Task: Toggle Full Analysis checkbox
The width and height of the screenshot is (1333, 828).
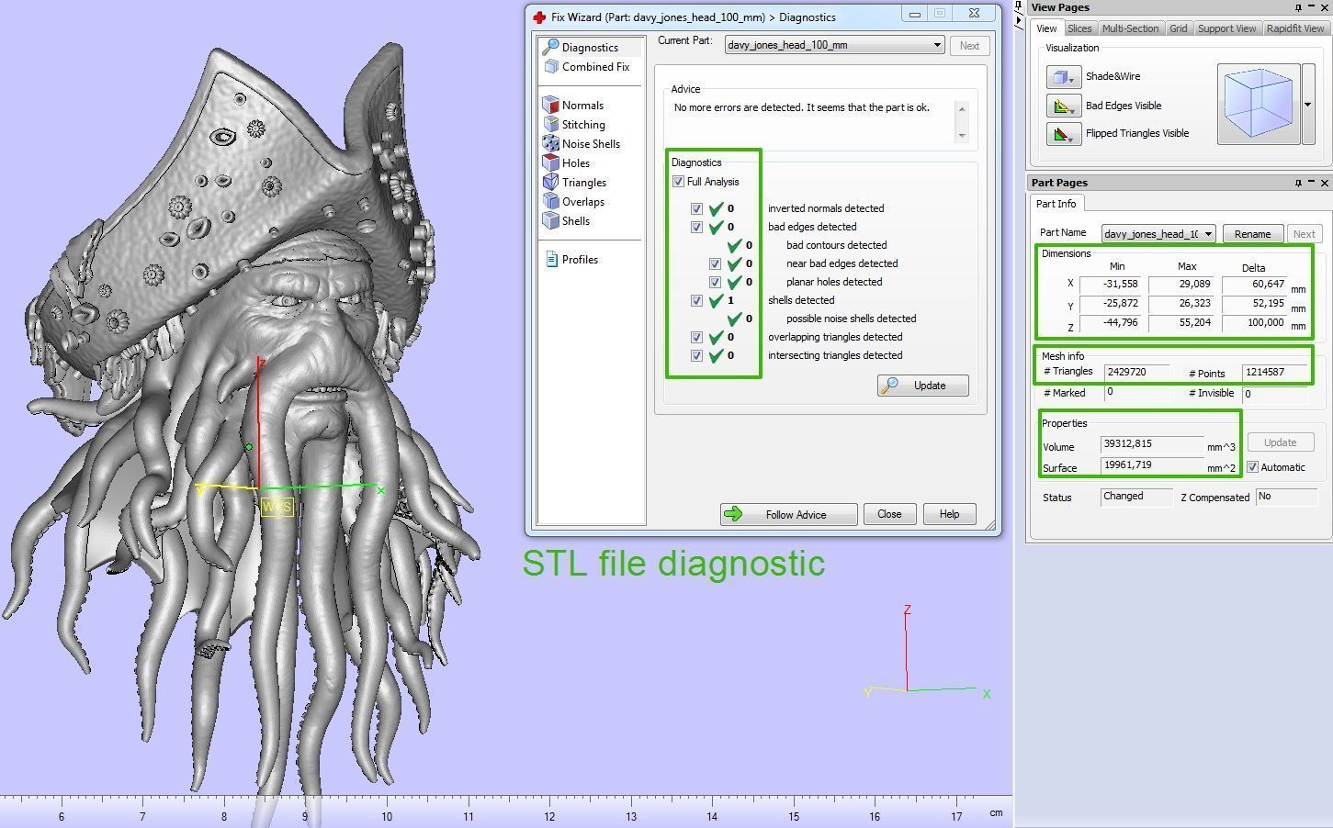Action: 678,182
